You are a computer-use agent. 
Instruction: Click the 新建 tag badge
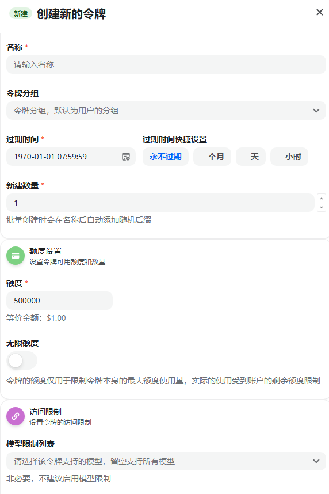coord(21,14)
